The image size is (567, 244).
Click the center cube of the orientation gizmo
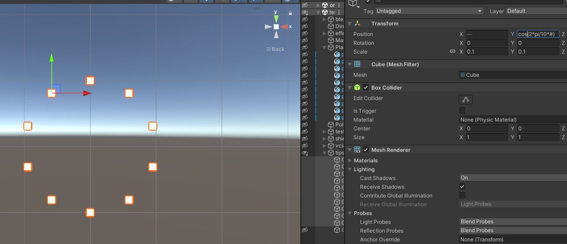point(276,27)
